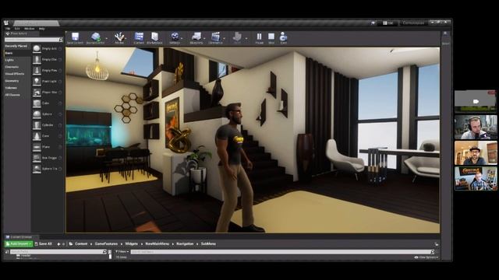Open the Edit menu
The width and height of the screenshot is (499, 280).
point(17,29)
